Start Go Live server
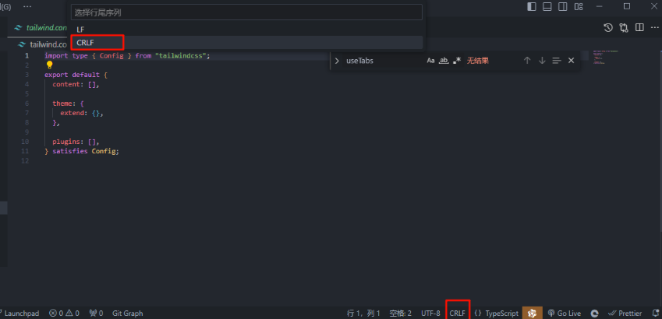The height and width of the screenshot is (319, 662). click(x=564, y=313)
